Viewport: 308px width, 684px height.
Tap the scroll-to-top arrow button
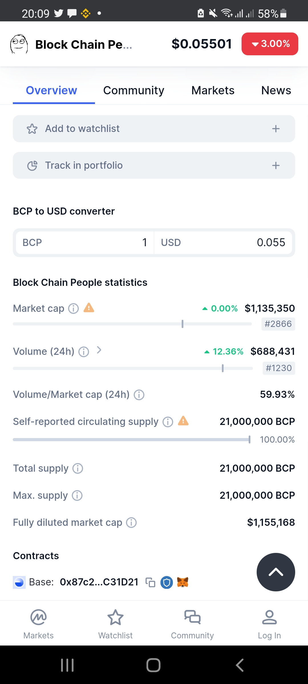[276, 572]
